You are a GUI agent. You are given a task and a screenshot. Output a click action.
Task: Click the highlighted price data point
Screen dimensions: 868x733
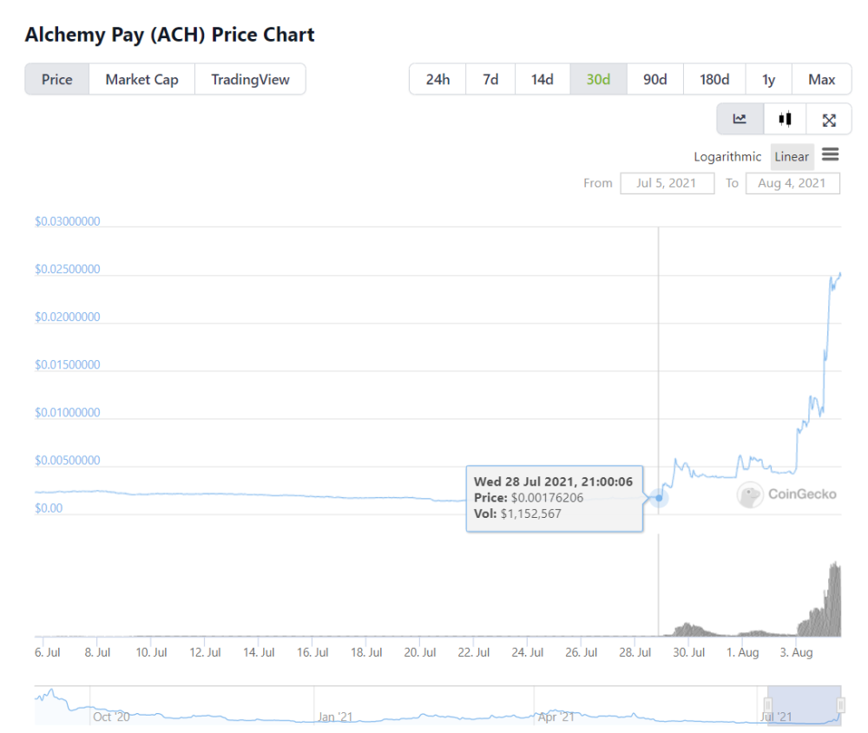click(659, 498)
